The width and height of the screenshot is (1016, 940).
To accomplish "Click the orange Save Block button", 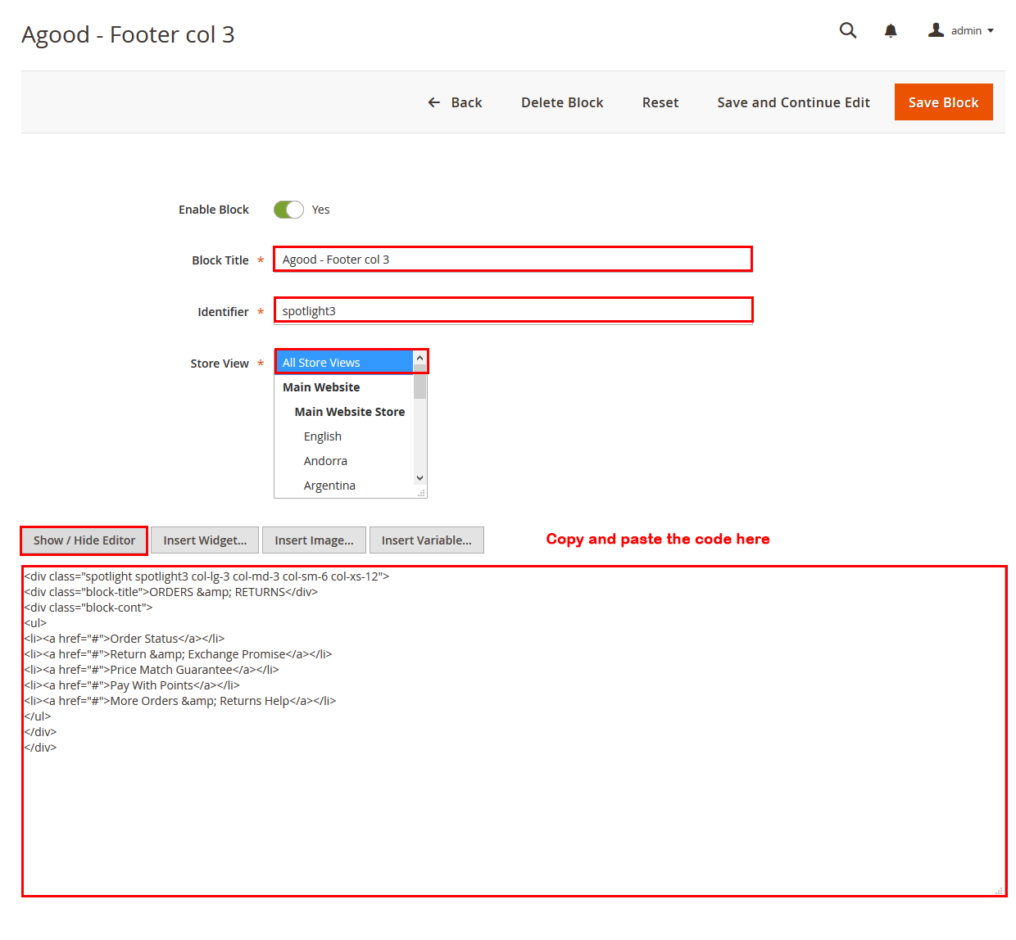I will 943,102.
